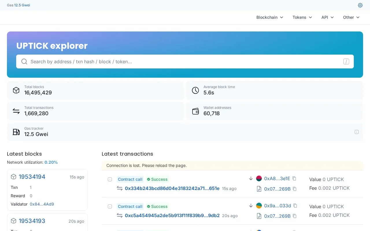370x231 pixels.
Task: Click the network utilization 0.20% value
Action: pyautogui.click(x=51, y=162)
